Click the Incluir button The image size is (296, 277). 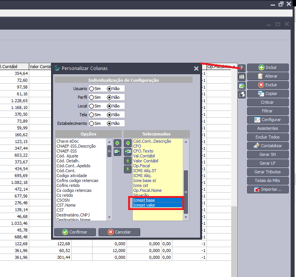(x=268, y=67)
